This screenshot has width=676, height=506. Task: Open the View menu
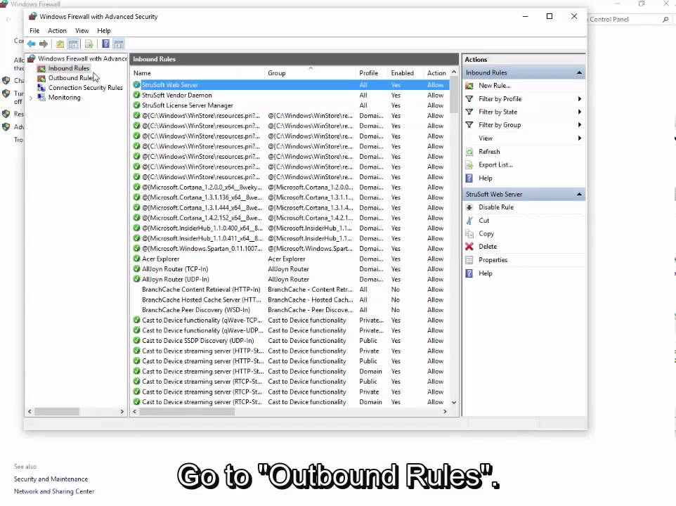82,31
